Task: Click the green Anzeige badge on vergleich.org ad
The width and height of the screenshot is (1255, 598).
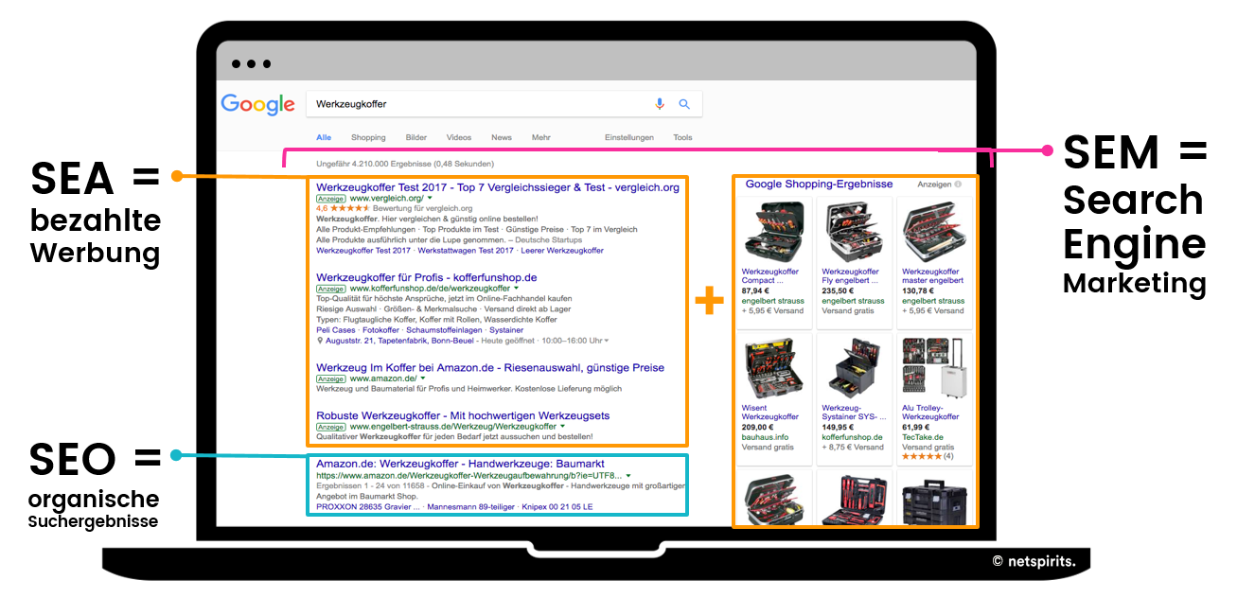Action: pos(330,200)
